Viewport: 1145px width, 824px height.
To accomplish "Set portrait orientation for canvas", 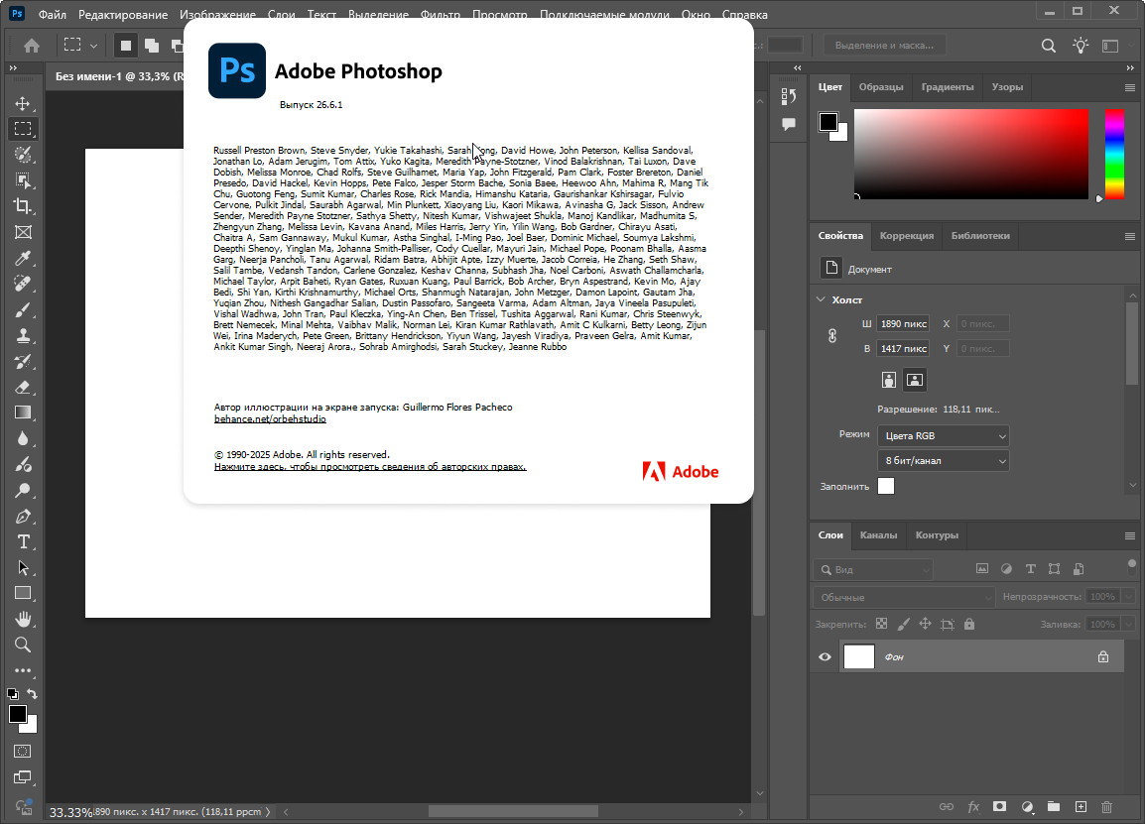I will click(x=889, y=380).
